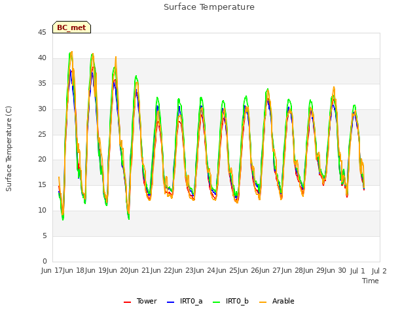Click the 30 y-axis tick label

click(x=42, y=109)
